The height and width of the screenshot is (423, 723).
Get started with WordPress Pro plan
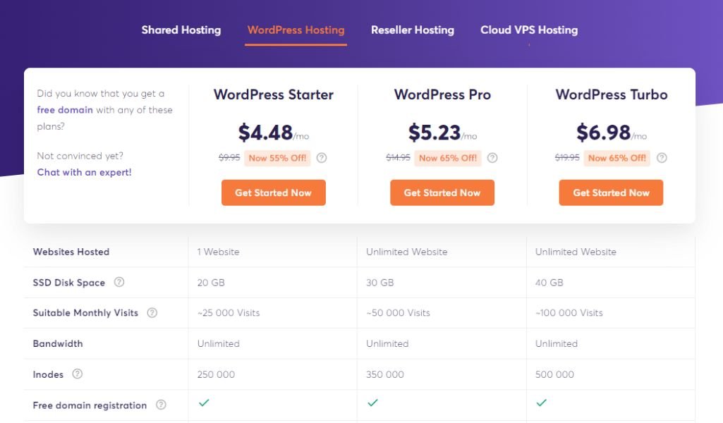tap(442, 192)
